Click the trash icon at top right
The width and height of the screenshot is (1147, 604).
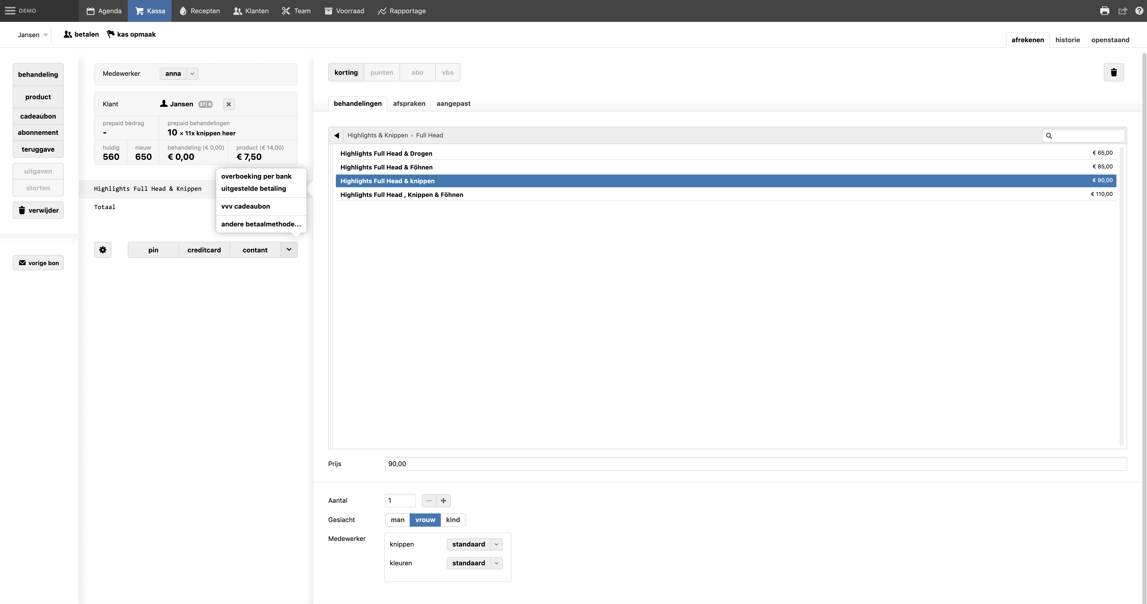(x=1114, y=73)
